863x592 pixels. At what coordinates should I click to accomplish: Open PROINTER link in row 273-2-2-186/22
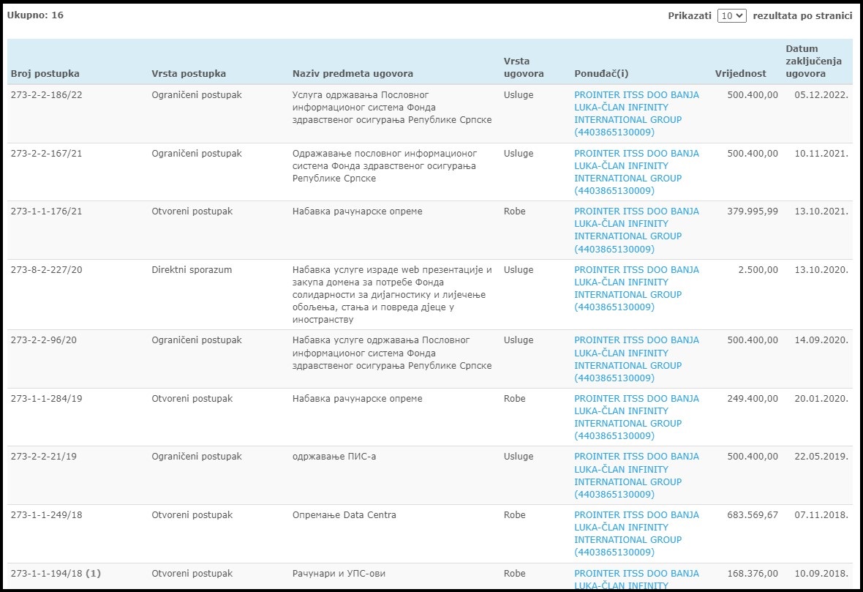click(x=637, y=113)
